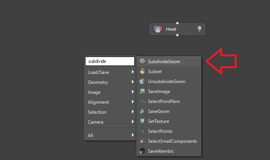
Task: Click the SaveAlembic icon
Action: pyautogui.click(x=142, y=151)
